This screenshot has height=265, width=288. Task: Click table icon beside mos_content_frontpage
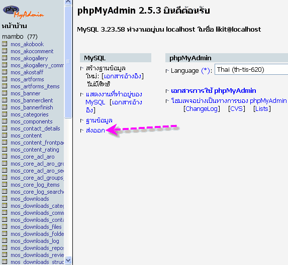click(x=5, y=143)
